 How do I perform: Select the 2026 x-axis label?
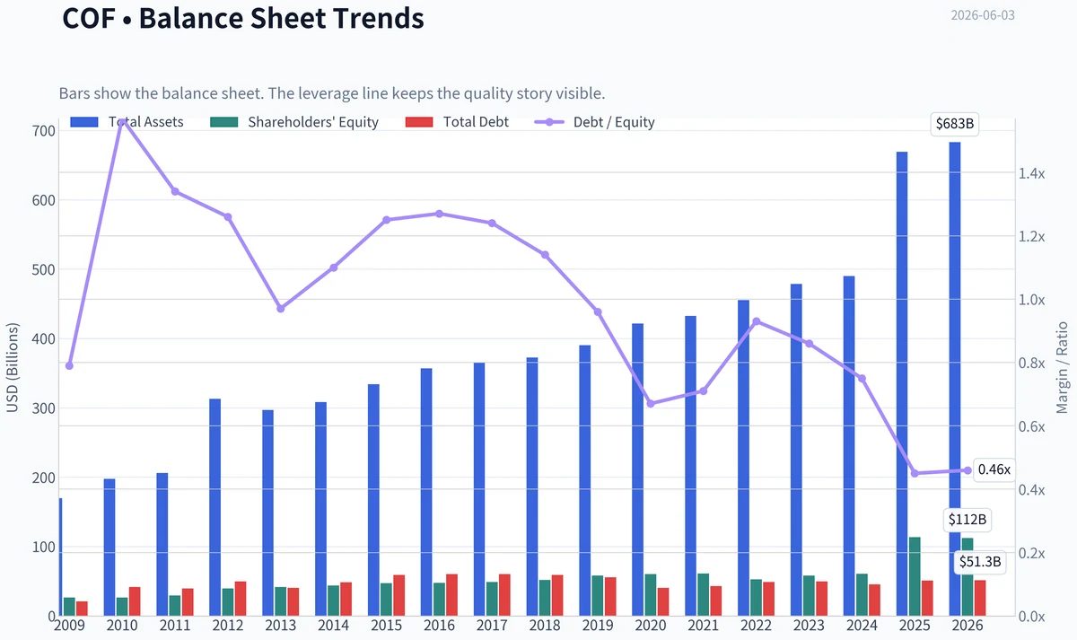(x=968, y=625)
